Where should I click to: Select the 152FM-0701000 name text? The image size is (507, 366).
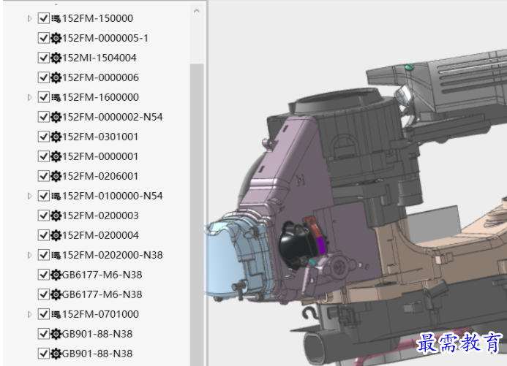(100, 314)
